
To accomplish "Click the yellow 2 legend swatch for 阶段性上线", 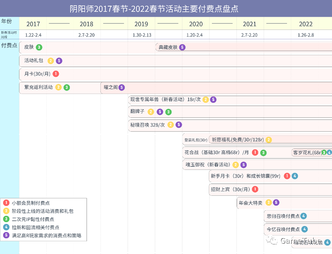I will pos(7,211).
